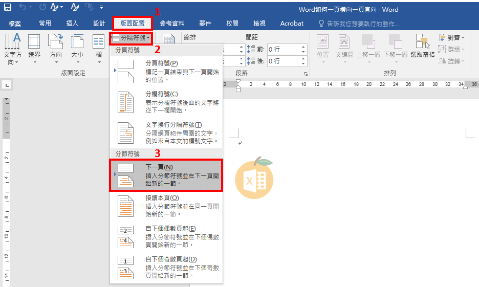Open the References (參考資料) tab
Image resolution: width=479 pixels, height=287 pixels.
tap(172, 24)
